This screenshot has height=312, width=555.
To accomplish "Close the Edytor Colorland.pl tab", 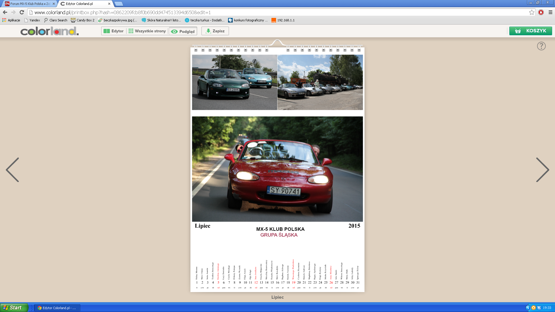I will pyautogui.click(x=109, y=4).
